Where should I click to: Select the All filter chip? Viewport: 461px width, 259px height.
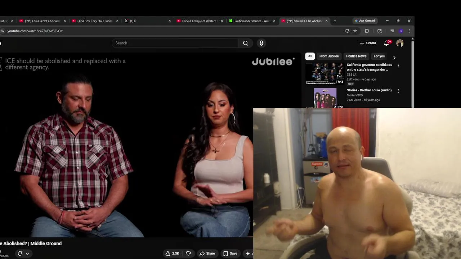tap(310, 56)
